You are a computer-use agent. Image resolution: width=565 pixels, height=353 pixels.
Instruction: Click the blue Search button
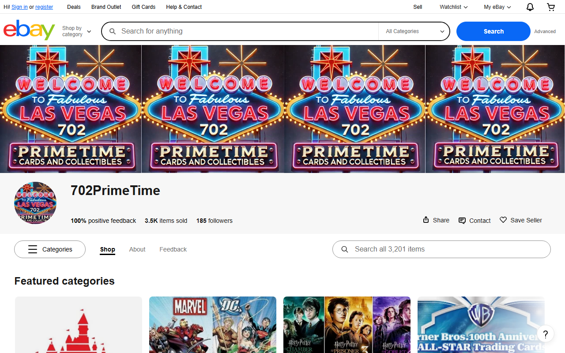coord(493,31)
